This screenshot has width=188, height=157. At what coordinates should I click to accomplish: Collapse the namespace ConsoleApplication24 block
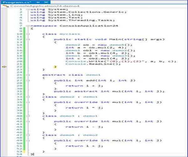click(x=28, y=26)
